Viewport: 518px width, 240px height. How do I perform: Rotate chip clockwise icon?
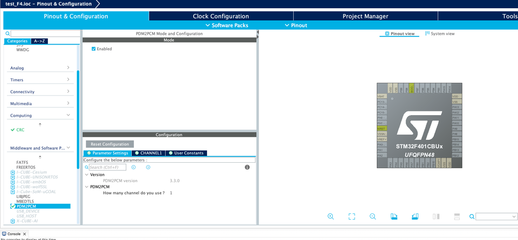pyautogui.click(x=394, y=217)
